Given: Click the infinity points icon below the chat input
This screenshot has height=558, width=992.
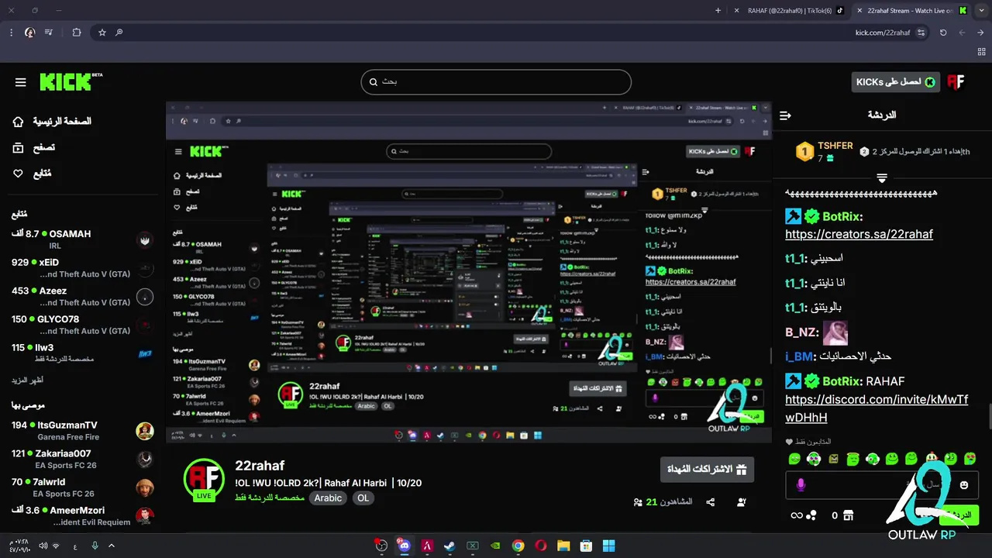Looking at the screenshot, I should 797,515.
